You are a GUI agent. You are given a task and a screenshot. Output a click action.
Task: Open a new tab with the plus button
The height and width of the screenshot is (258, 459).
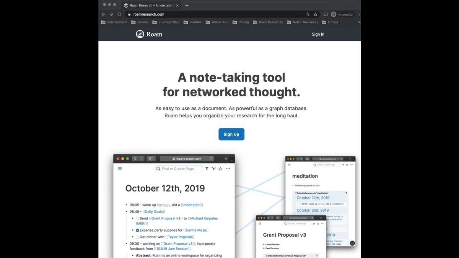coord(187,5)
